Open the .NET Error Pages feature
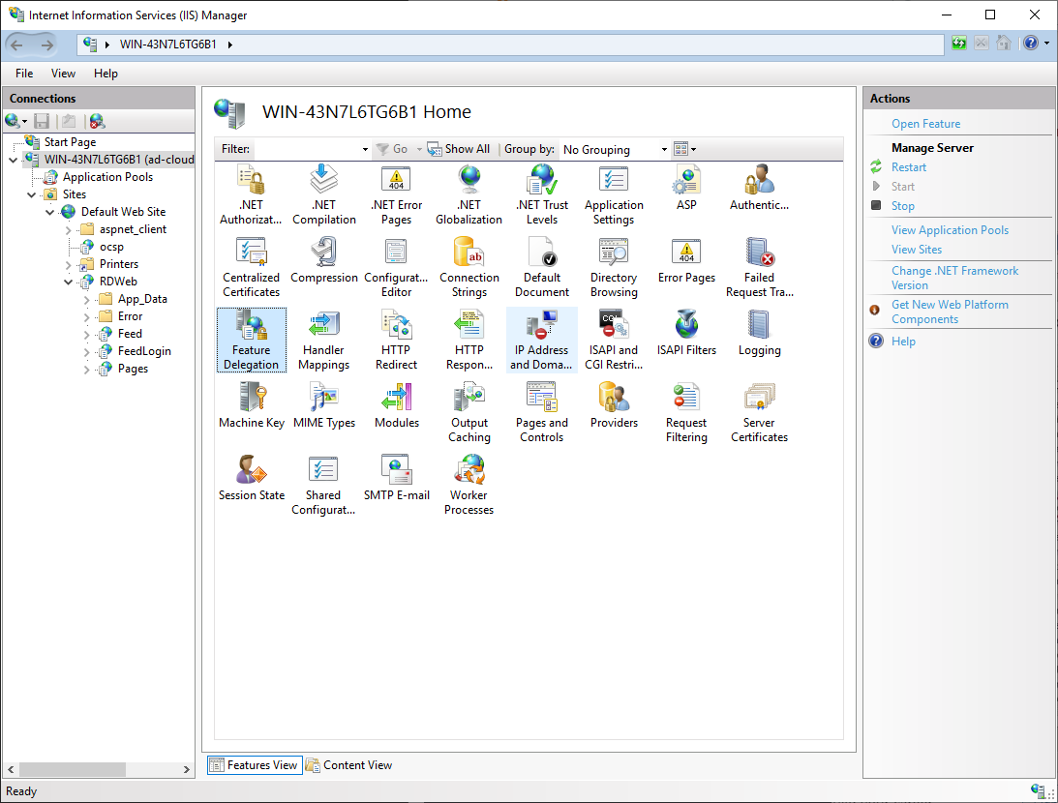The width and height of the screenshot is (1058, 803). [396, 194]
